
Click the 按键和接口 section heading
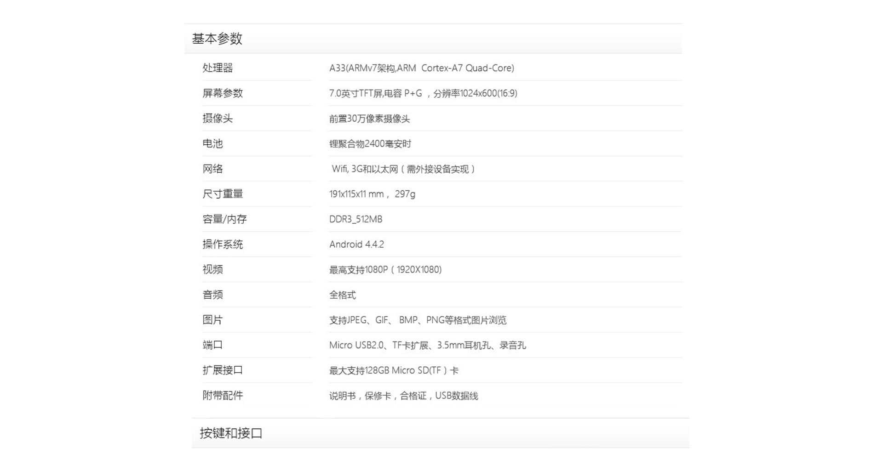click(x=231, y=433)
